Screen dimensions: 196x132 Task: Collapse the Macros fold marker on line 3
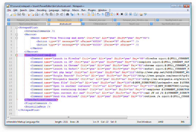tap(17, 34)
